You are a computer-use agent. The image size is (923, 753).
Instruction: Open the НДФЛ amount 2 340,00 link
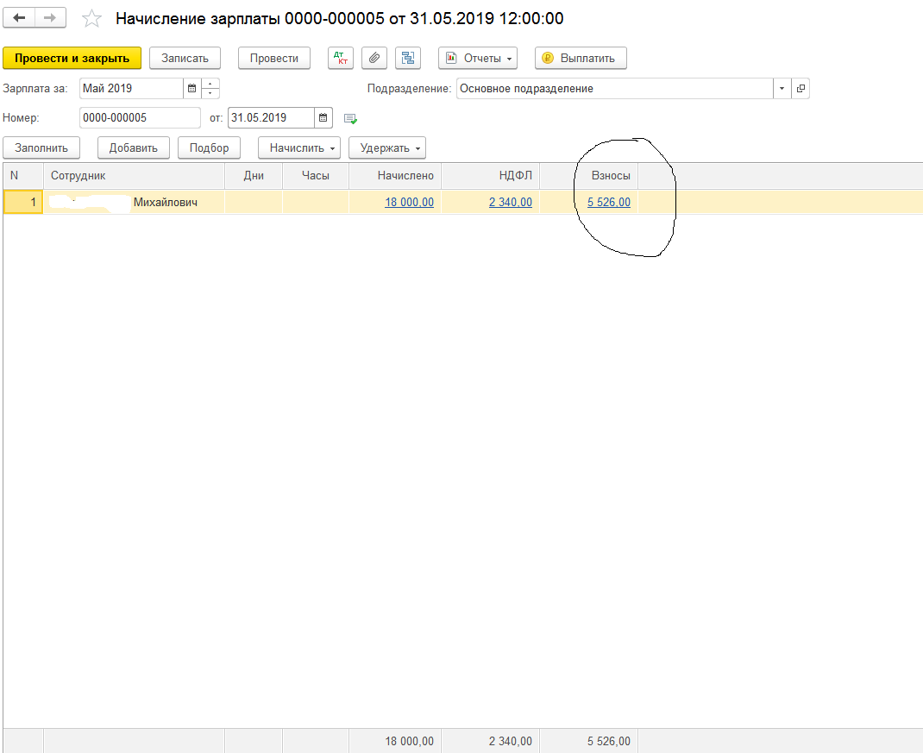tap(510, 202)
